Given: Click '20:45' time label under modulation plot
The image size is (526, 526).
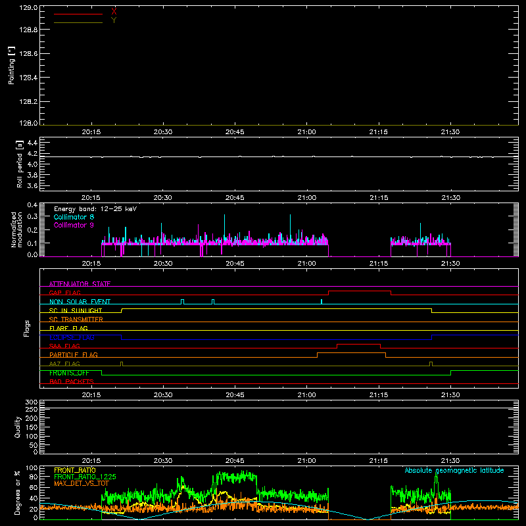Looking at the screenshot, I should click(235, 264).
